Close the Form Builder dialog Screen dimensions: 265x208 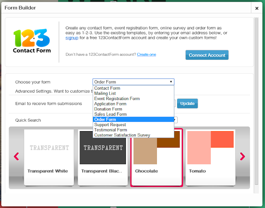[x=257, y=8]
